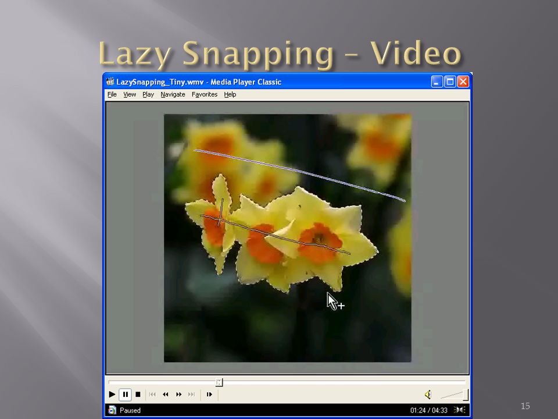Open the Favorites menu
The image size is (558, 419).
204,94
